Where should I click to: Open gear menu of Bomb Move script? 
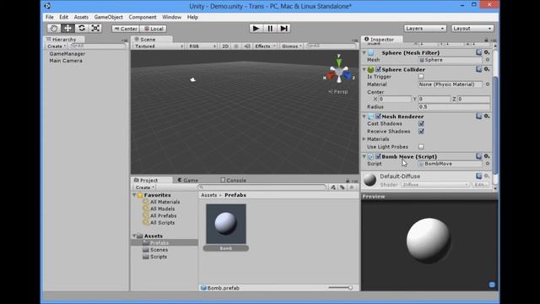(487, 156)
